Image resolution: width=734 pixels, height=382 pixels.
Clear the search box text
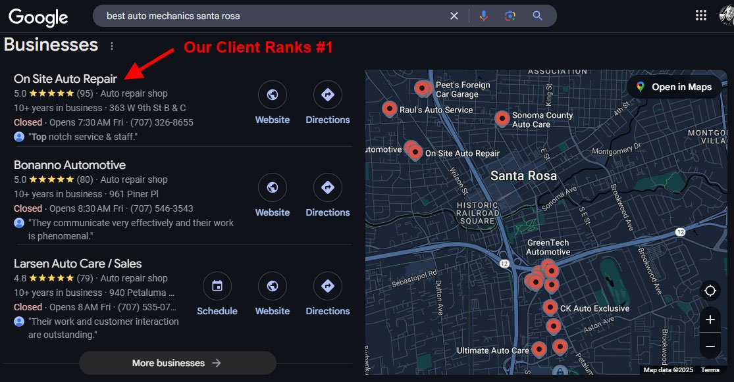click(x=454, y=16)
